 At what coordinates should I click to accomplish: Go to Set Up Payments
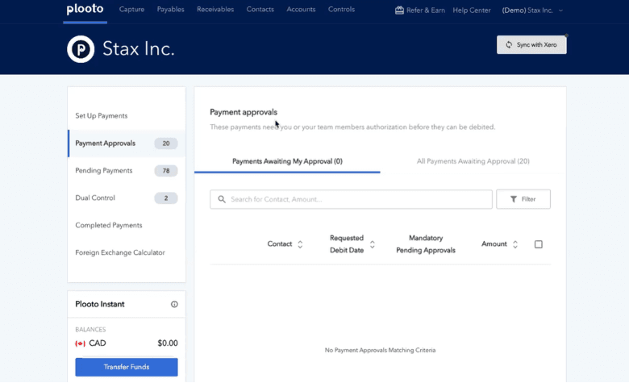click(101, 115)
